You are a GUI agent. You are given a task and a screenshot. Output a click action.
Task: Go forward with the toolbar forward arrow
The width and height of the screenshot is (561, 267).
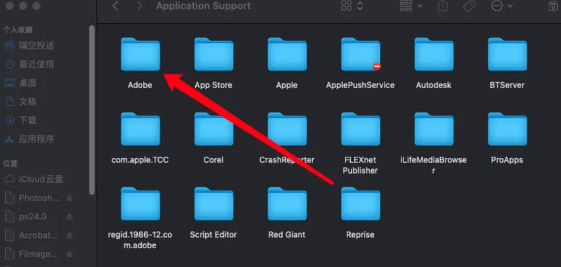click(140, 6)
